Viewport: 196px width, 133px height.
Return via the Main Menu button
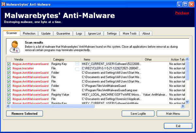[173, 114]
